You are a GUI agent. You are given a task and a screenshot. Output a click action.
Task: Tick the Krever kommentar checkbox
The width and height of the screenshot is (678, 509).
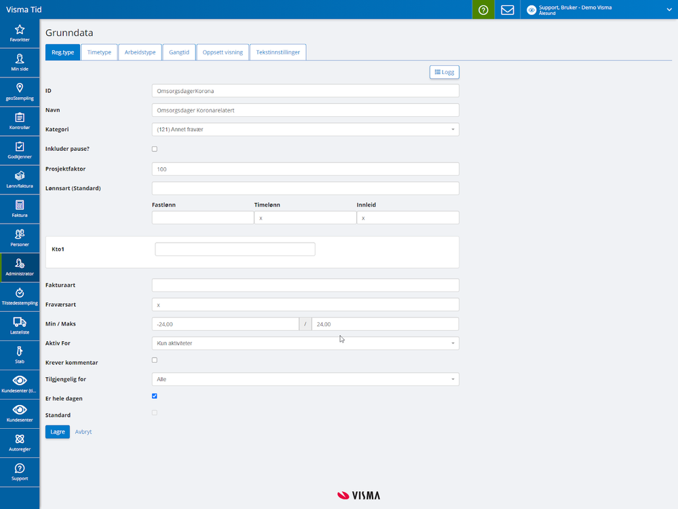click(x=154, y=360)
